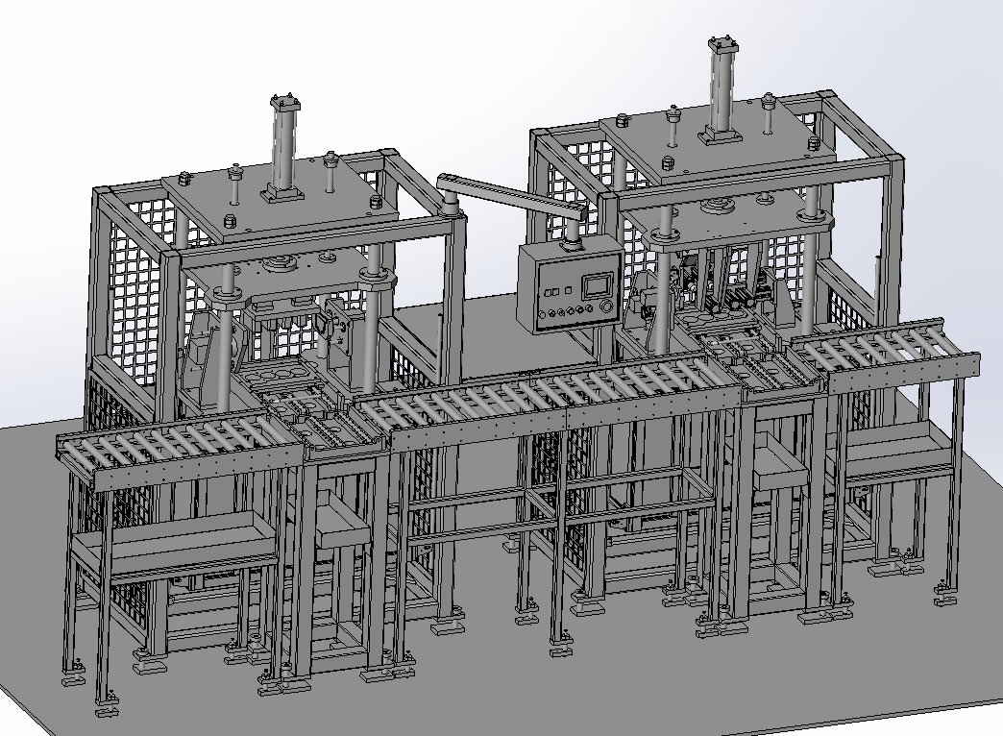Select leftmost small round knob on control panel

[x=543, y=315]
